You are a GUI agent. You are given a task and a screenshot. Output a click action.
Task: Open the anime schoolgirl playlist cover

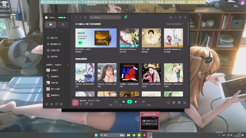(x=85, y=73)
